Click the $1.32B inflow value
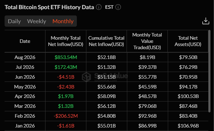214x131 pixels. [66, 106]
